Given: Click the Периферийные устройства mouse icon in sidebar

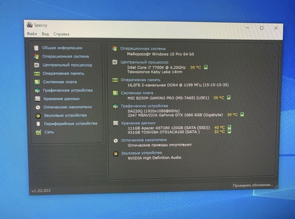Looking at the screenshot, I should click(x=38, y=124).
